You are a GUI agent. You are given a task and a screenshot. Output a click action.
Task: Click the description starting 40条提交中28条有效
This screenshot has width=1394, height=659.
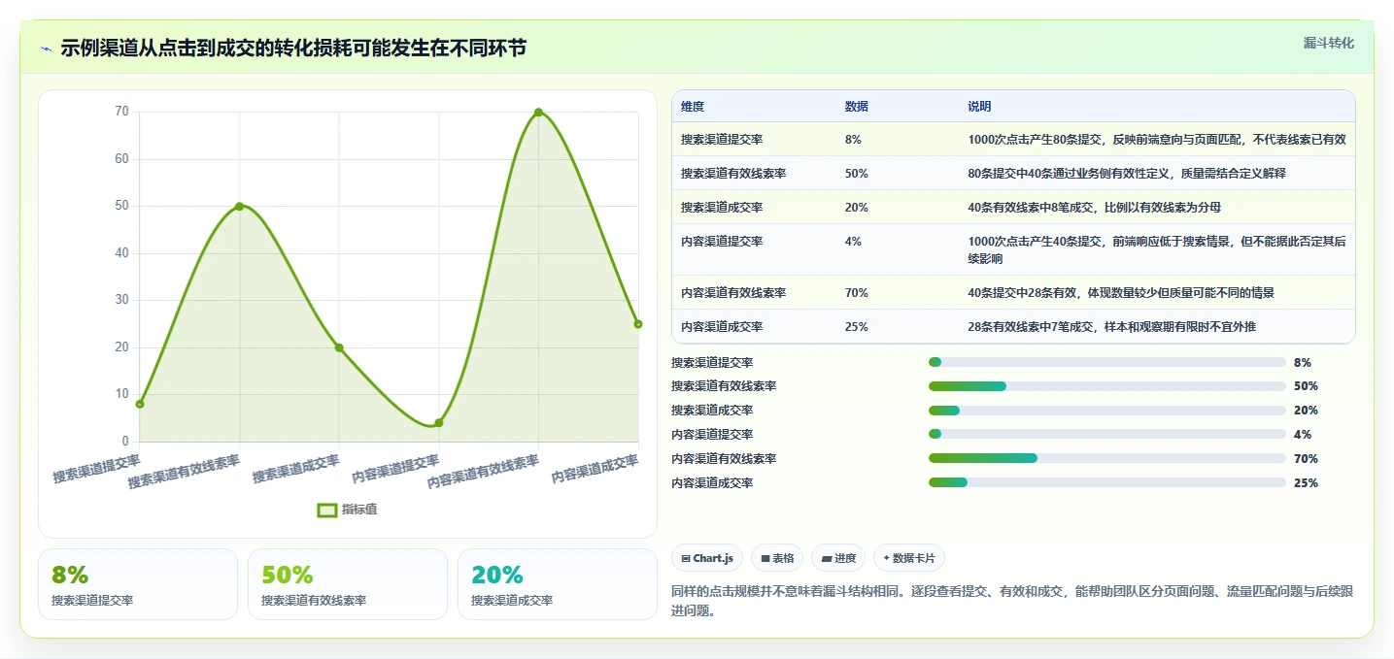click(x=1121, y=293)
